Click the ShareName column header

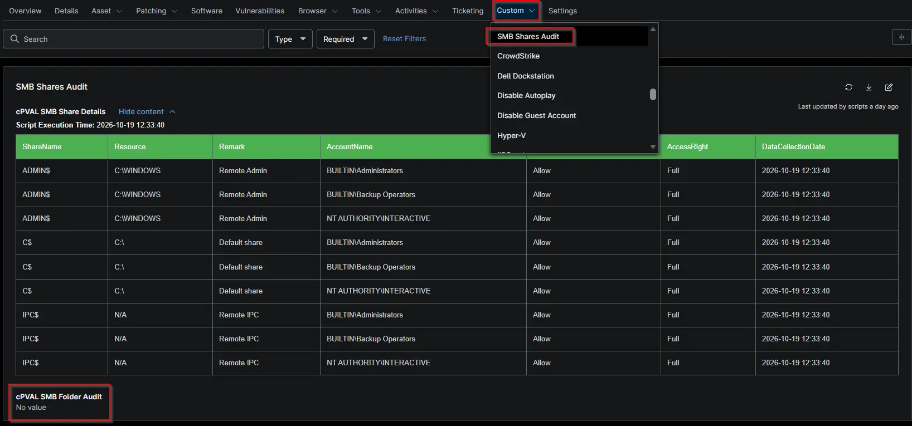(62, 146)
